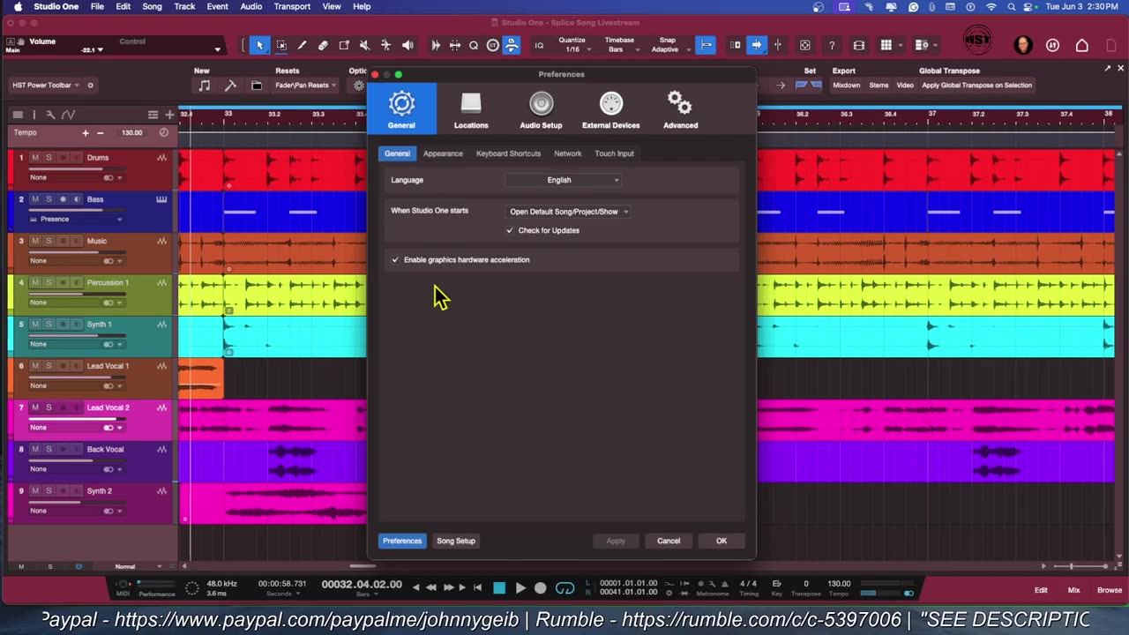Open the Bass track Presence instrument dropdown
Screen dimensions: 1129x635
[x=76, y=219]
